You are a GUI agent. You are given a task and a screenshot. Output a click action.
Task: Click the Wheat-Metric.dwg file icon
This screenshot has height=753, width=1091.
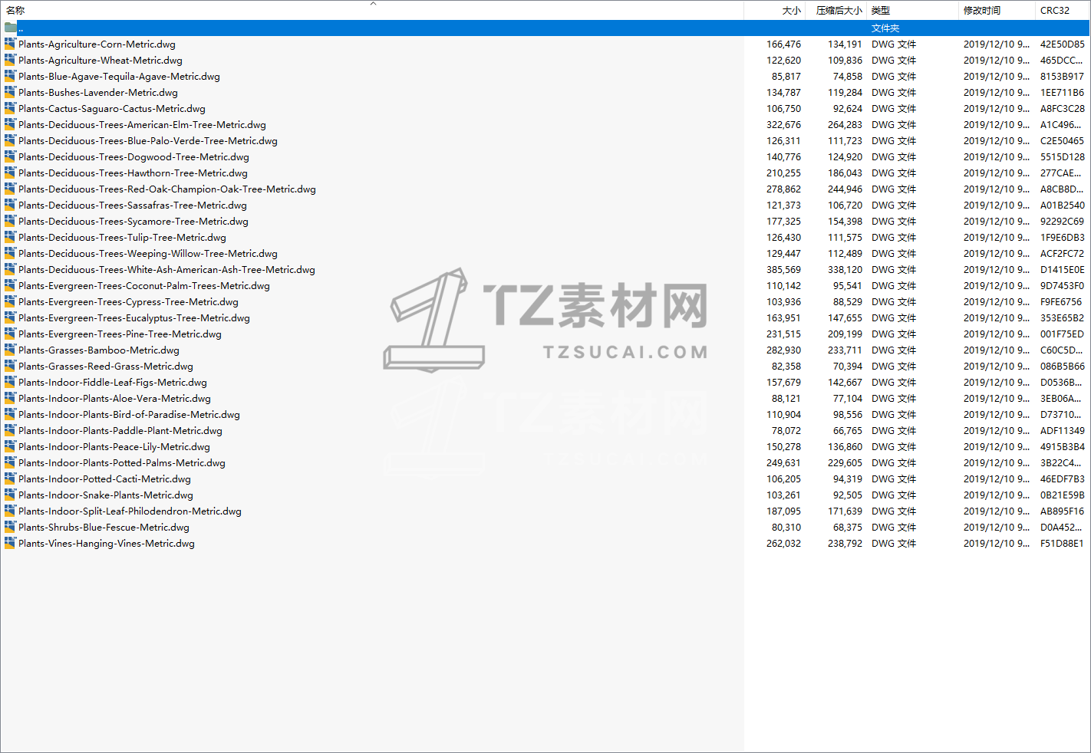coord(10,61)
